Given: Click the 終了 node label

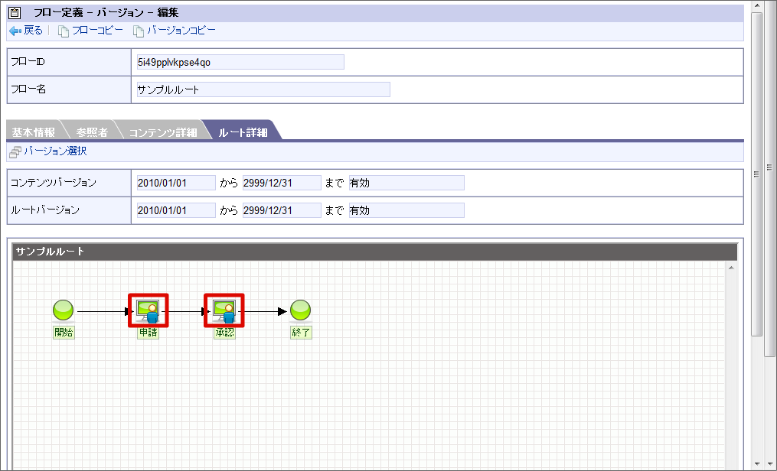Looking at the screenshot, I should pyautogui.click(x=302, y=333).
